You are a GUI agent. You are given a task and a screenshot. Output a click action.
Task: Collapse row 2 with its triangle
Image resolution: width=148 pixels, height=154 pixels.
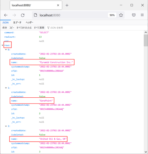[x=6, y=126]
